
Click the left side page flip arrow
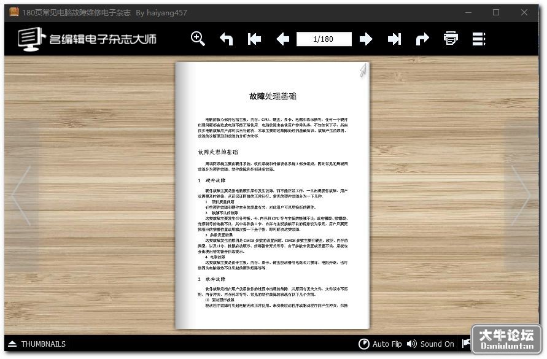[x=21, y=196]
